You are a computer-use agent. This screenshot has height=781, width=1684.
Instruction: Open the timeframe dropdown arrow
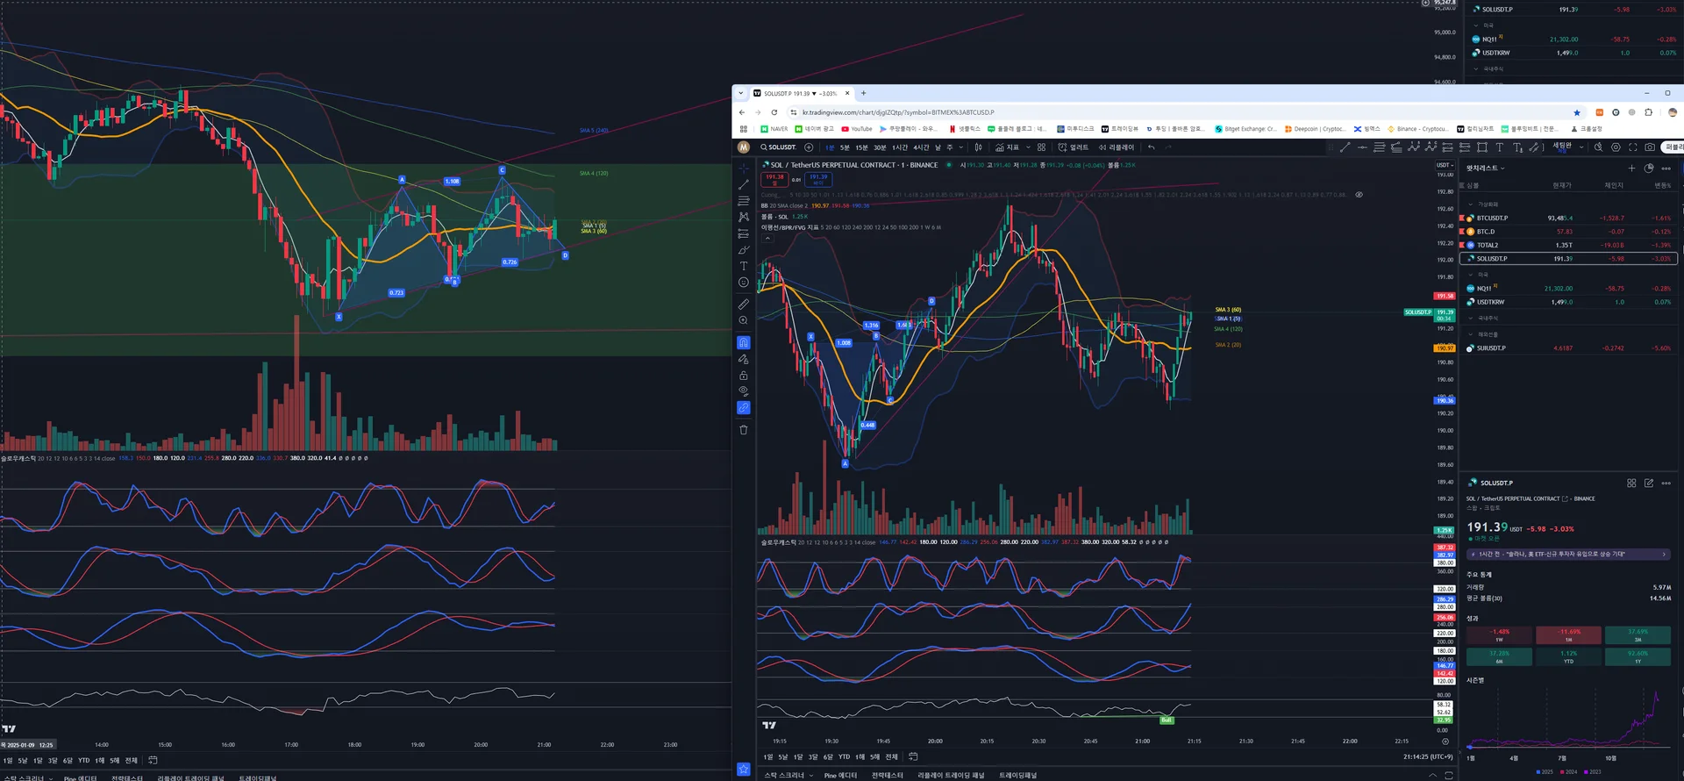[x=961, y=147]
